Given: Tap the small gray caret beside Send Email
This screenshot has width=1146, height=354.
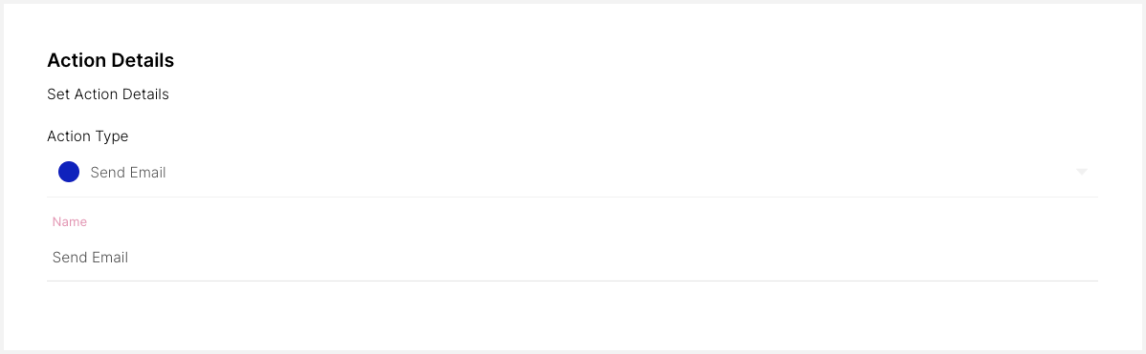Looking at the screenshot, I should 1082,172.
